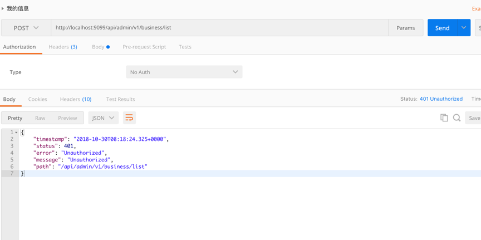The image size is (481, 240).
Task: Open the Test Results tab
Action: [x=120, y=99]
